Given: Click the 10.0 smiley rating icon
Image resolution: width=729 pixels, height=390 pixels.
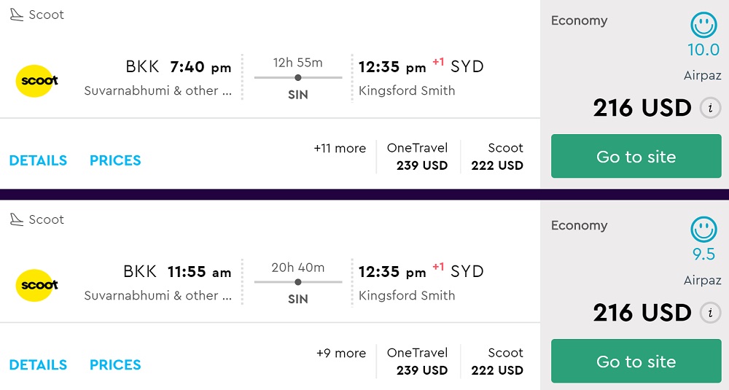Looking at the screenshot, I should [703, 26].
